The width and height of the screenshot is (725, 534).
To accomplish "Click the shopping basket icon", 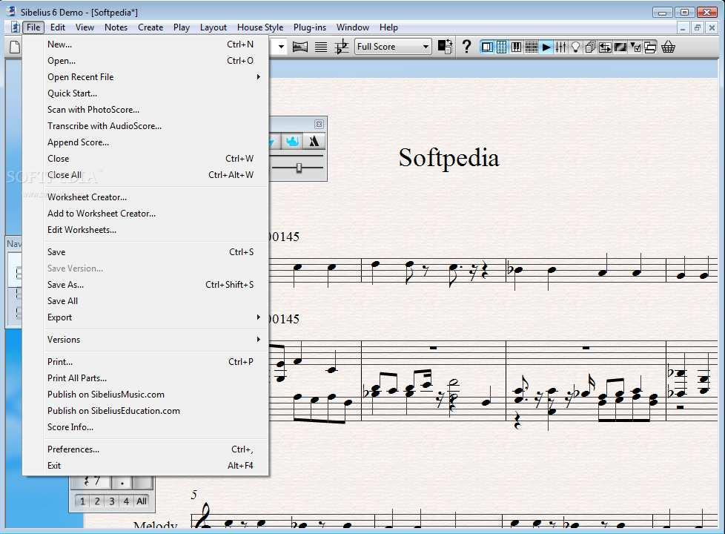I will point(668,47).
